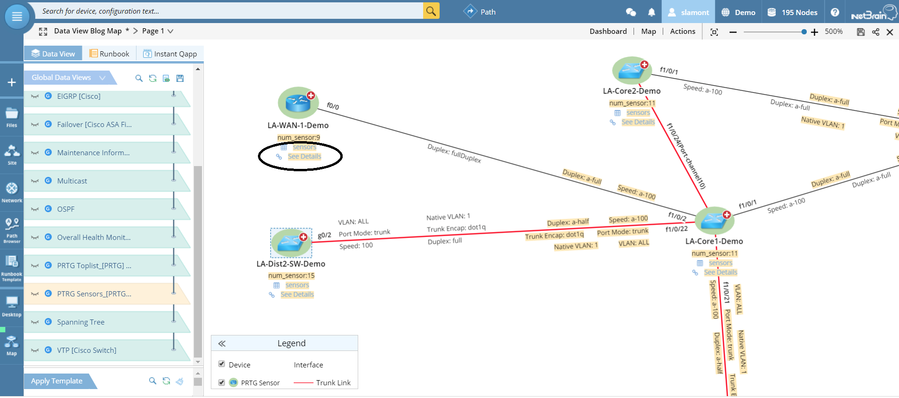Click the LA-WAN-1-Demo router icon

[298, 103]
